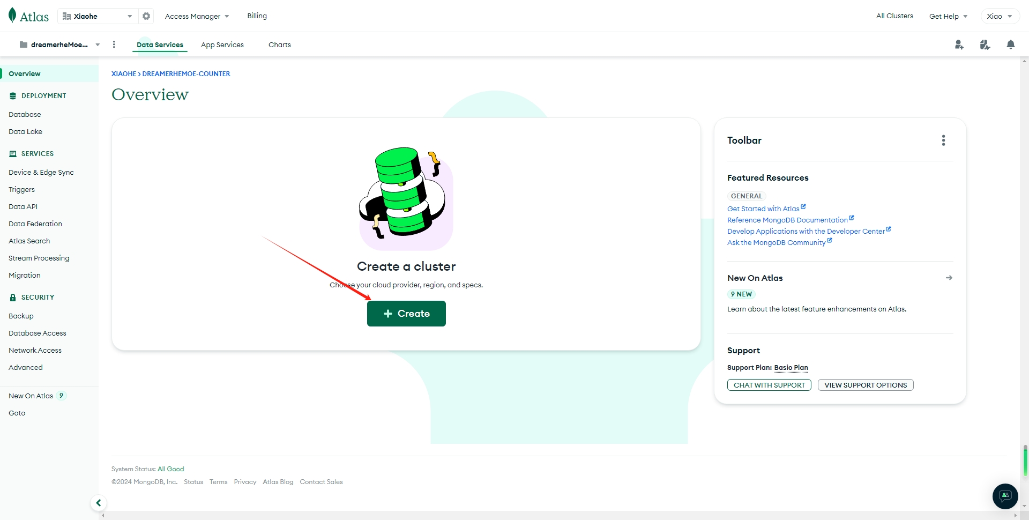The height and width of the screenshot is (520, 1029).
Task: Open Goto in the sidebar
Action: (x=17, y=413)
